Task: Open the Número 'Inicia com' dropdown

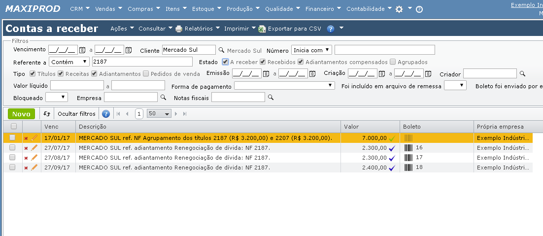Action: pos(312,50)
